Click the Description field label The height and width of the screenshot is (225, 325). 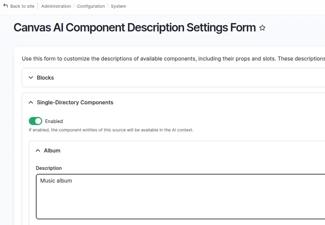click(49, 168)
